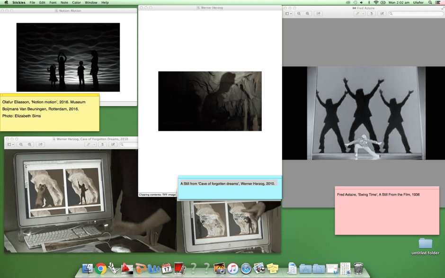
Task: Expand sidebar view dropdown in Fred Astaire window
Action: tap(288, 14)
